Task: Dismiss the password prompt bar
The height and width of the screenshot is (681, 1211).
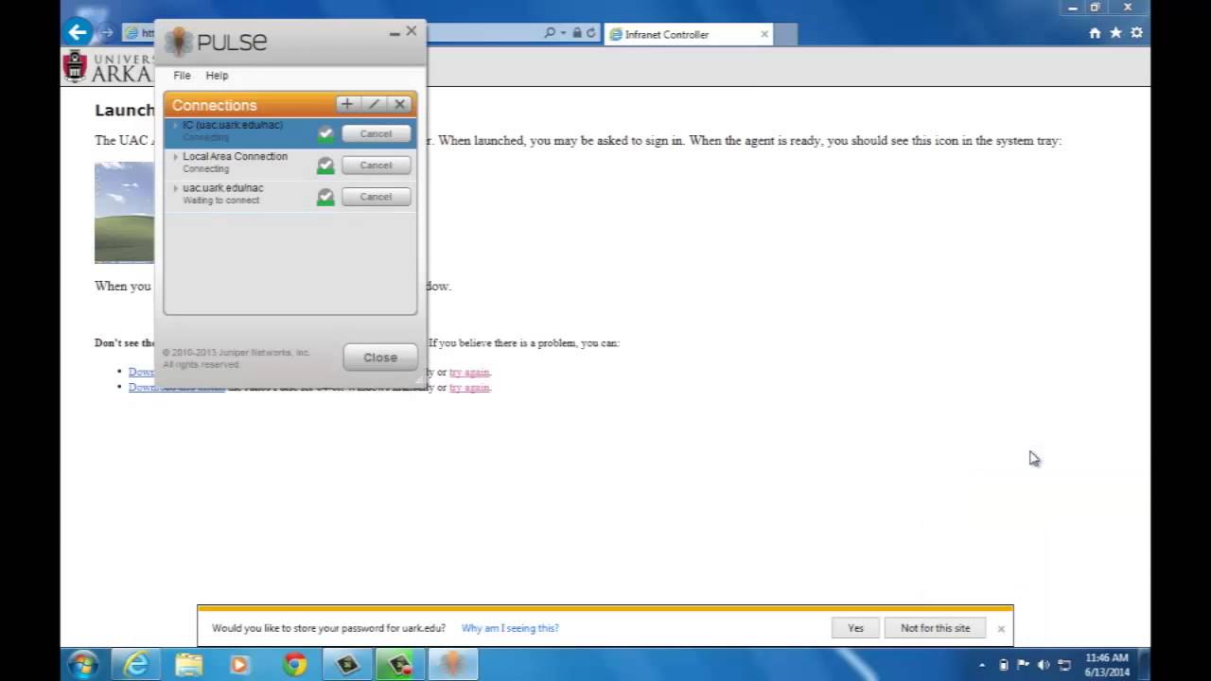Action: pos(1001,628)
